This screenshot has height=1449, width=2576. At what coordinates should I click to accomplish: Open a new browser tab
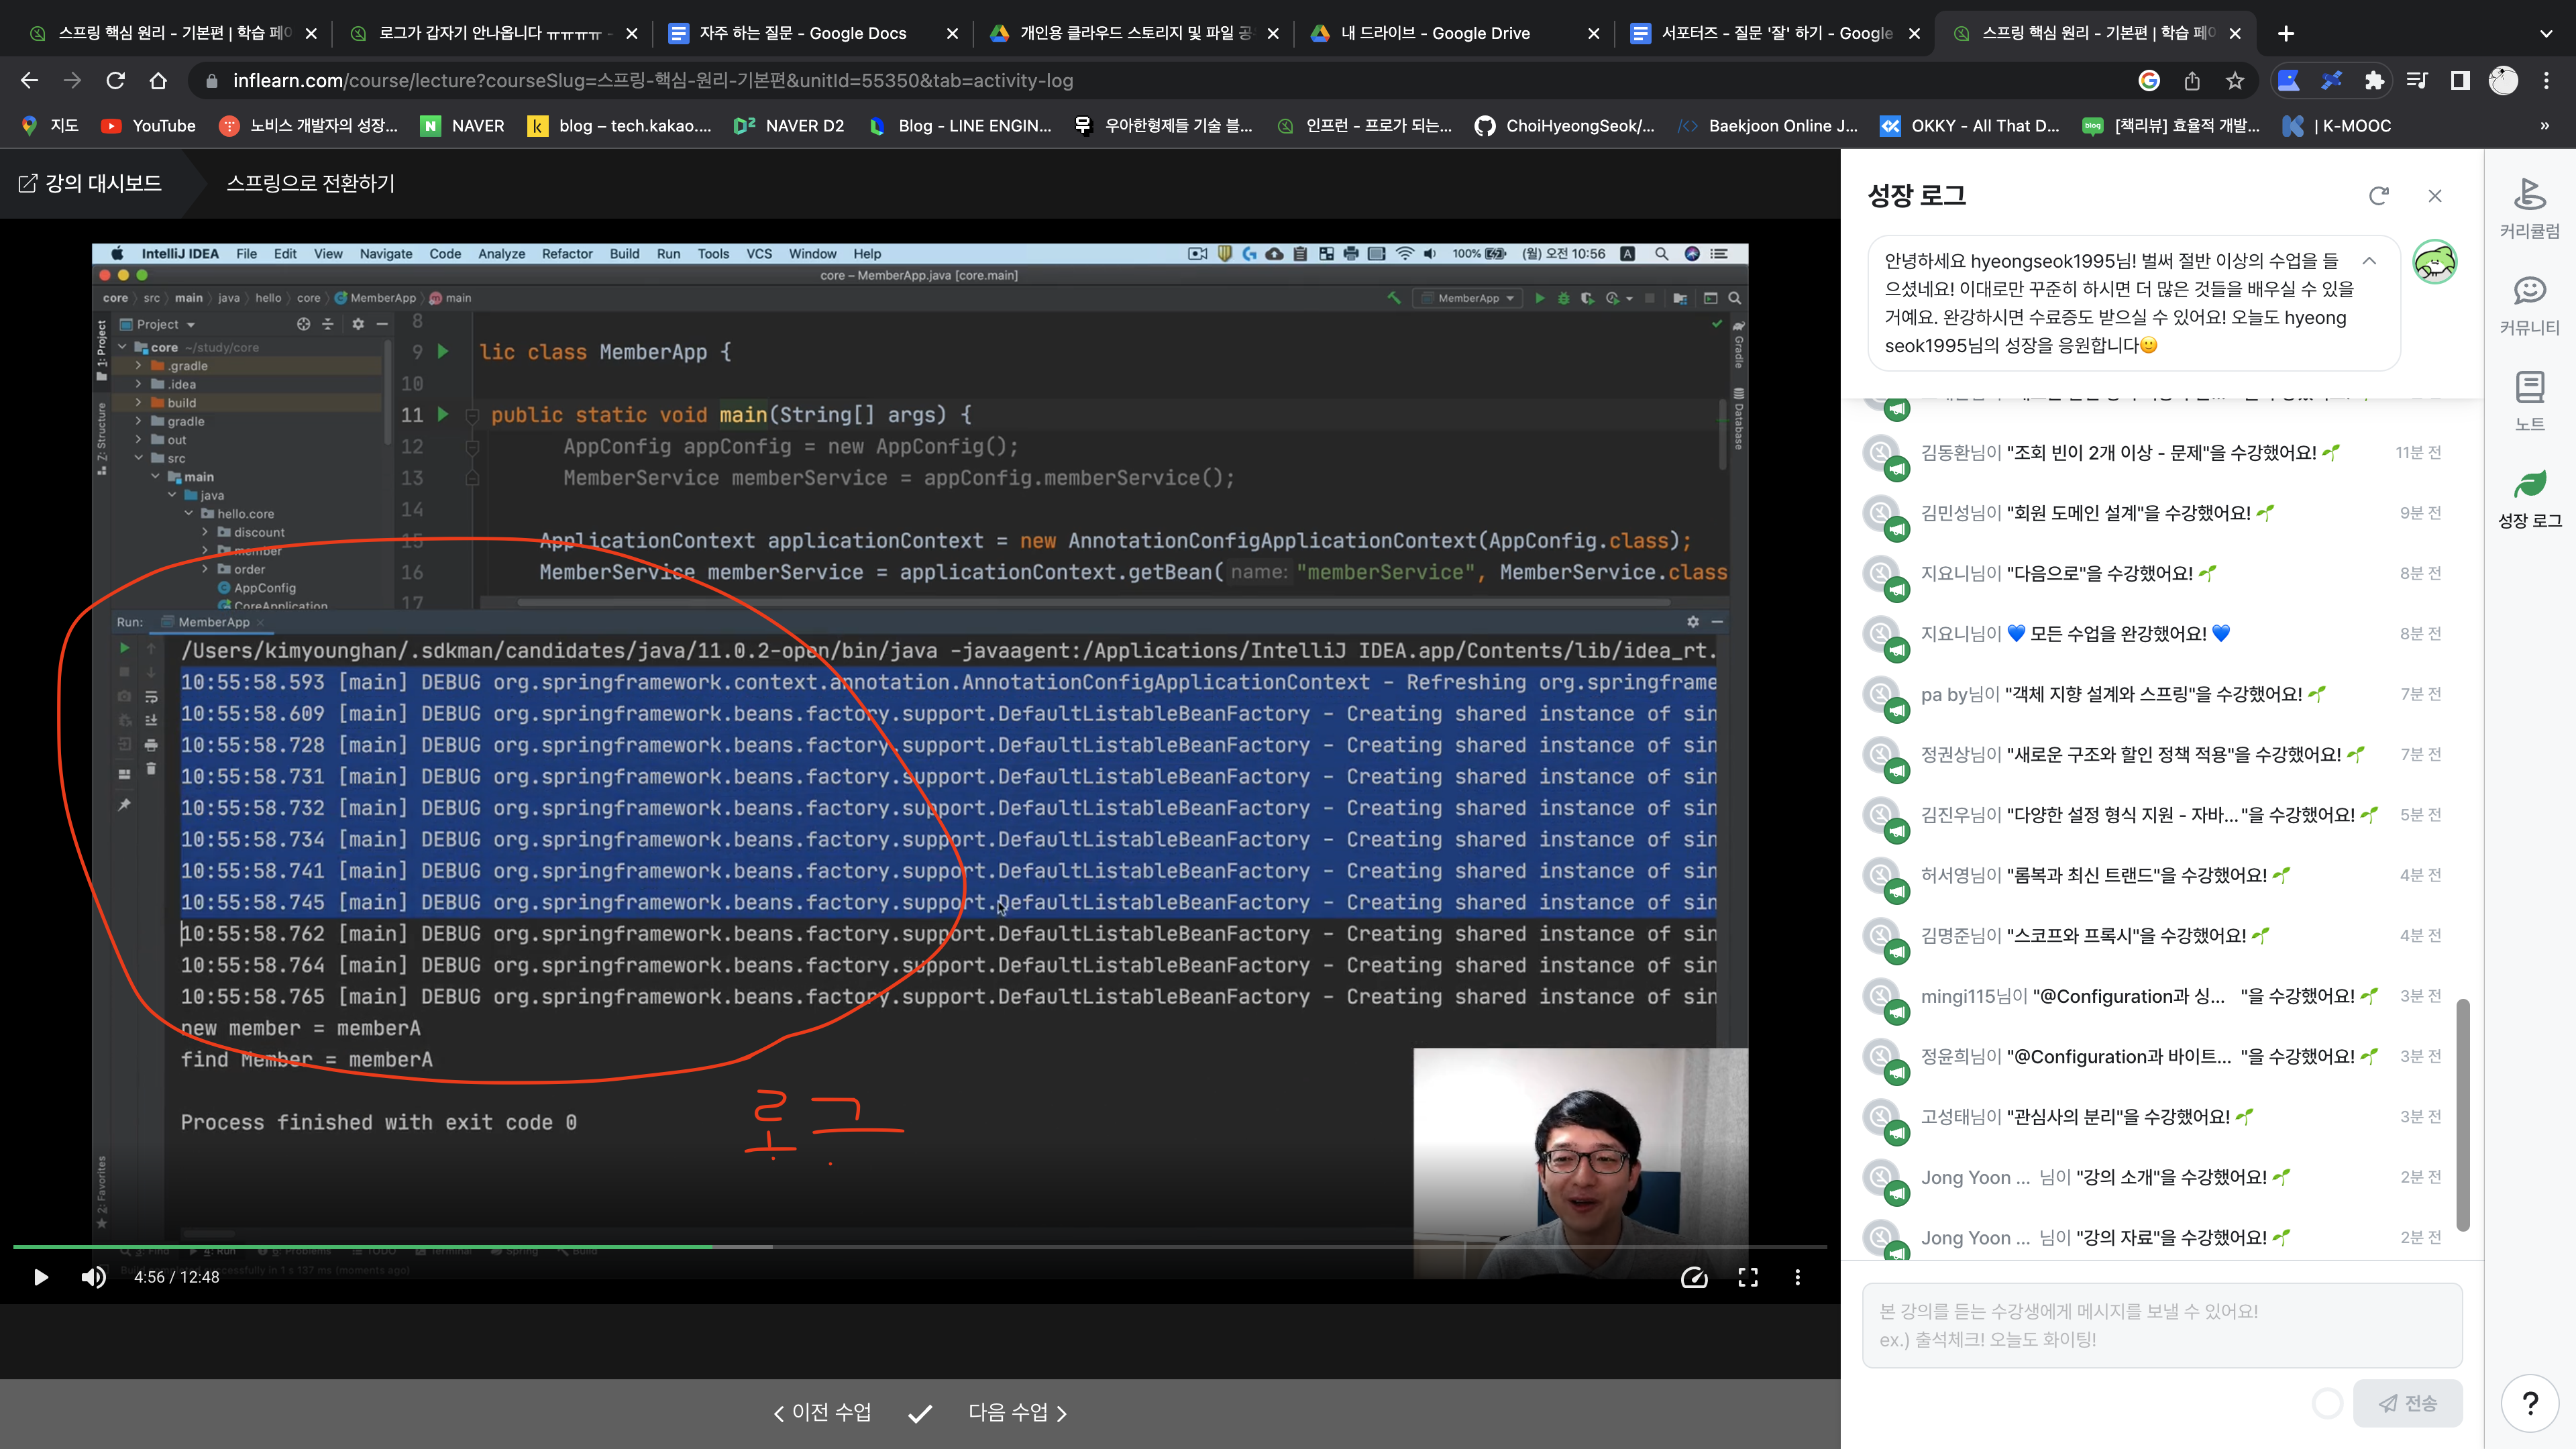(x=2286, y=33)
